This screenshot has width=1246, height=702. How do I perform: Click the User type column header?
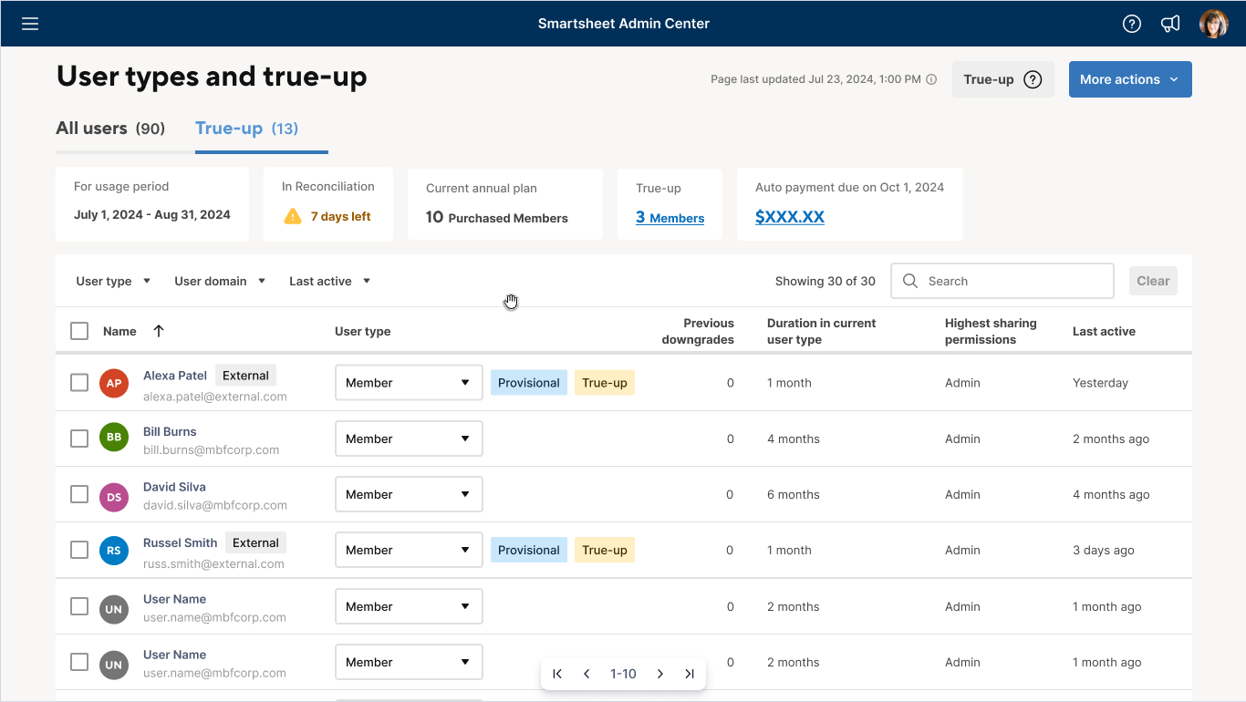click(x=363, y=331)
